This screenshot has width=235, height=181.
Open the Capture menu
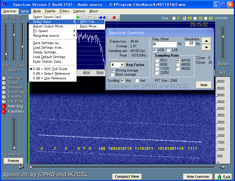(79, 11)
